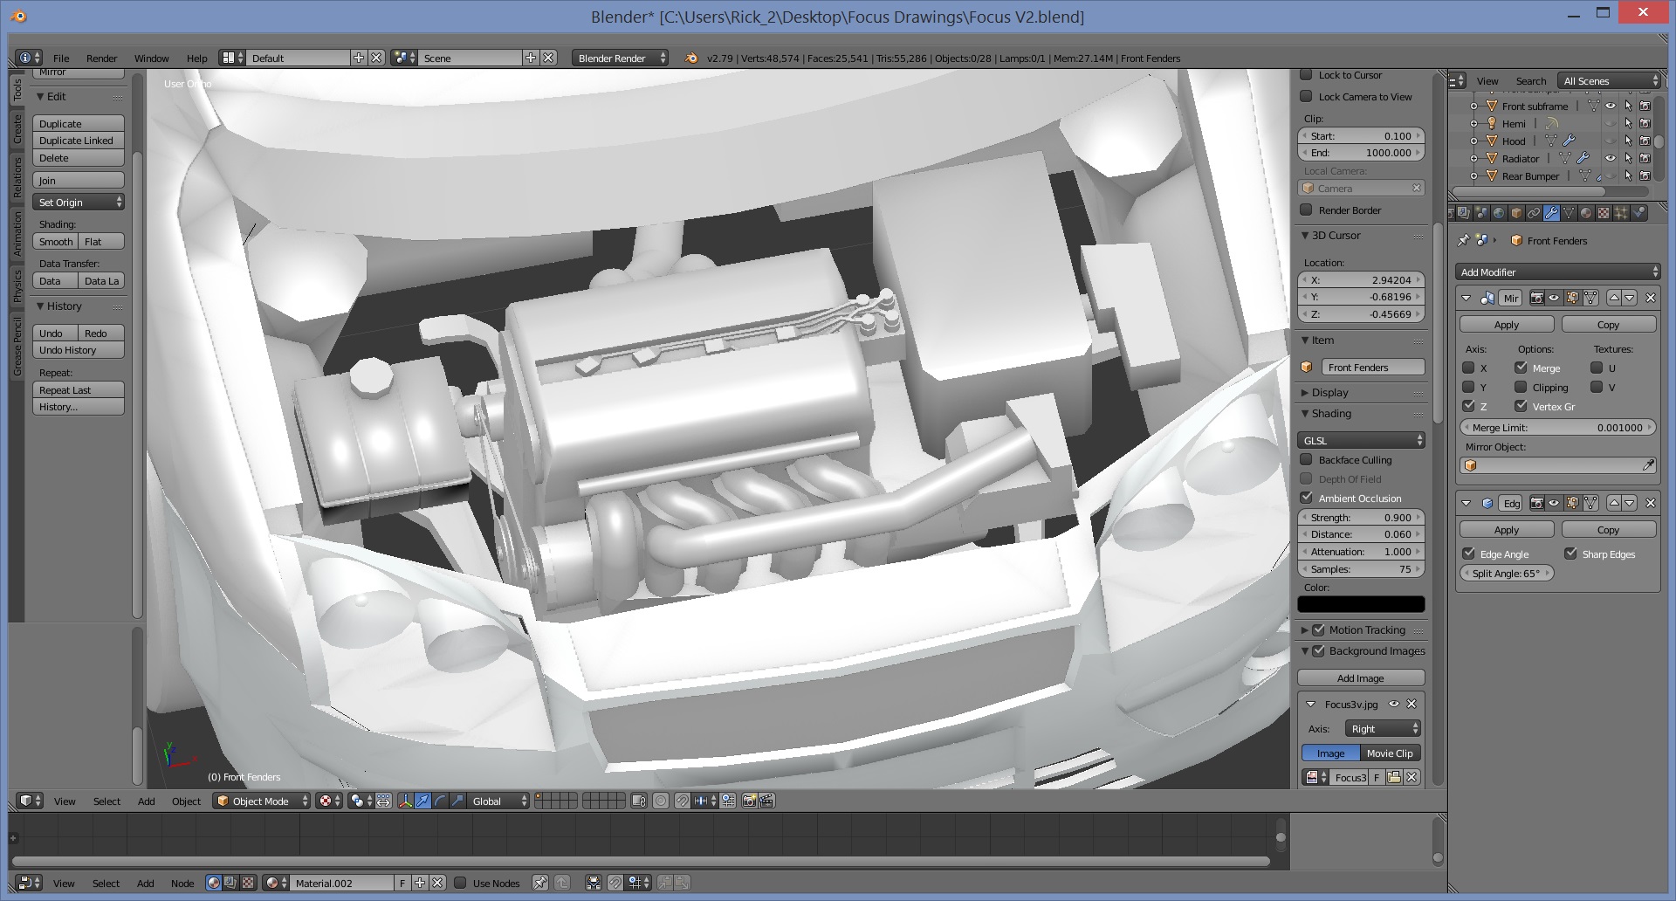This screenshot has height=901, width=1676.
Task: Open the Object Mode selector
Action: (262, 801)
